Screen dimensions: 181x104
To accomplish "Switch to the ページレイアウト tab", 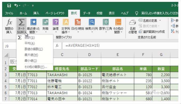I will [x=55, y=13].
